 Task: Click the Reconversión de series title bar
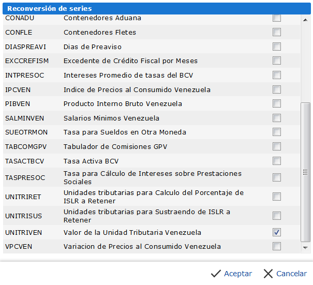(155, 8)
